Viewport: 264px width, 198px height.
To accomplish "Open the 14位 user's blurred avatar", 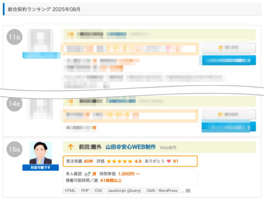I will (x=41, y=108).
